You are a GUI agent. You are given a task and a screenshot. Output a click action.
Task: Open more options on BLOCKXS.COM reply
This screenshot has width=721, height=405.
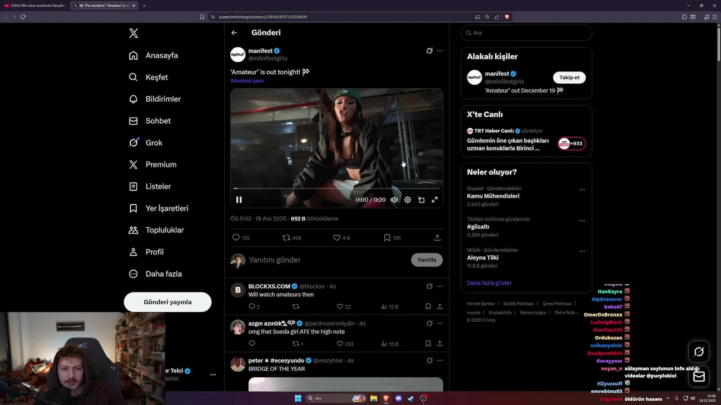[440, 286]
